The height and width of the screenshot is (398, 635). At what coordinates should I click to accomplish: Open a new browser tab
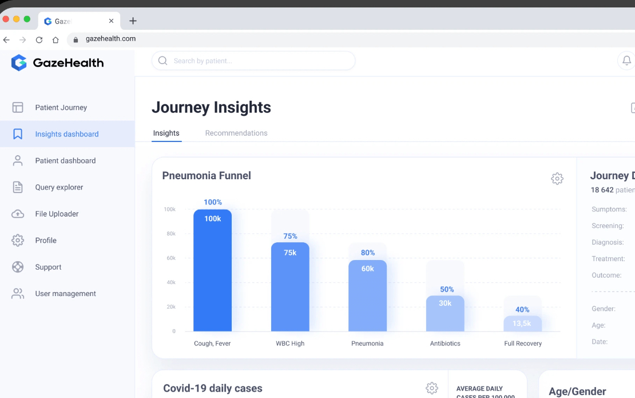(132, 21)
